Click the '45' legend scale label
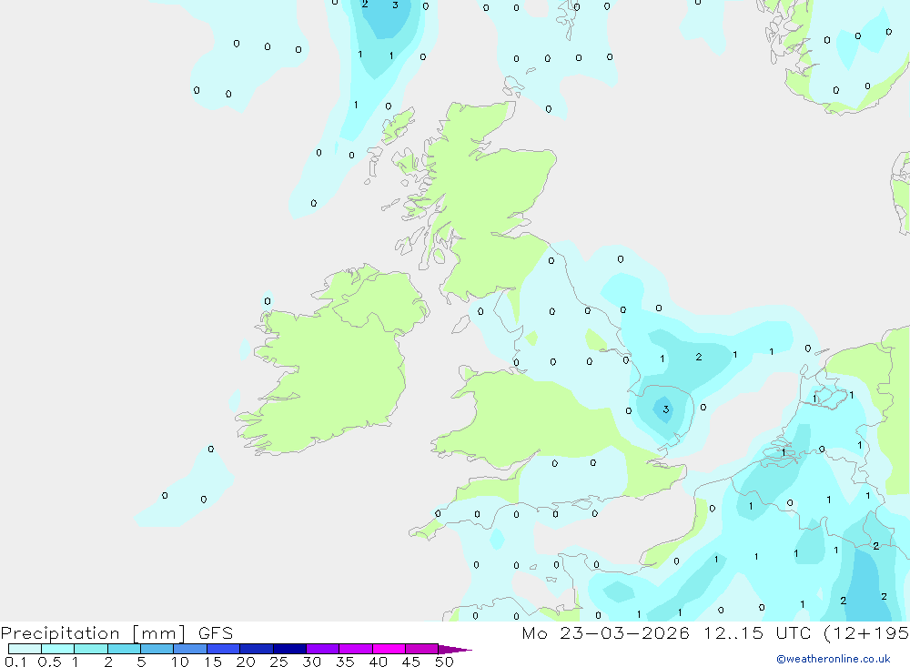Viewport: 910px width, 667px height. pos(411,662)
